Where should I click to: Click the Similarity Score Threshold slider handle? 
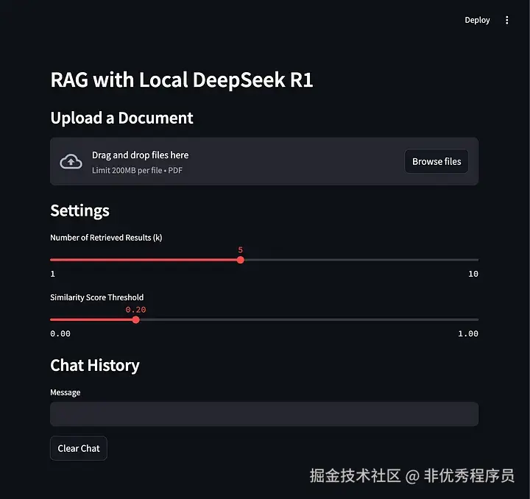point(135,319)
